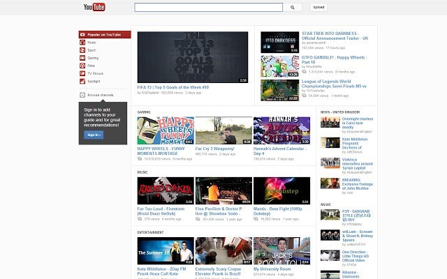Click the Upload button
This screenshot has height=279, width=447.
318,8
